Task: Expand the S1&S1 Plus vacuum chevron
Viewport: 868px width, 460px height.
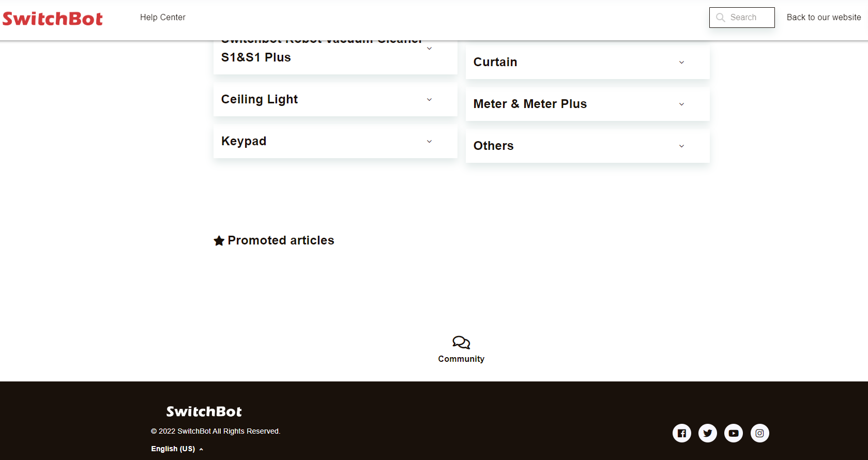Action: pos(429,49)
